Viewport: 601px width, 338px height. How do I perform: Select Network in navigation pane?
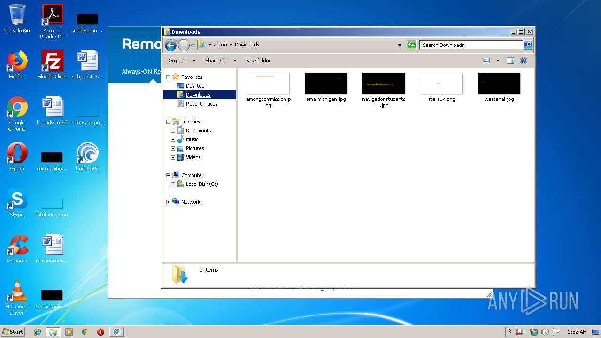[x=191, y=202]
